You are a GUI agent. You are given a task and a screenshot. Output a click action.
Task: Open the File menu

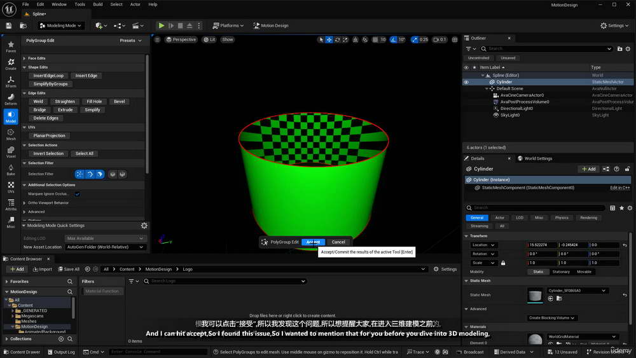[x=25, y=4]
